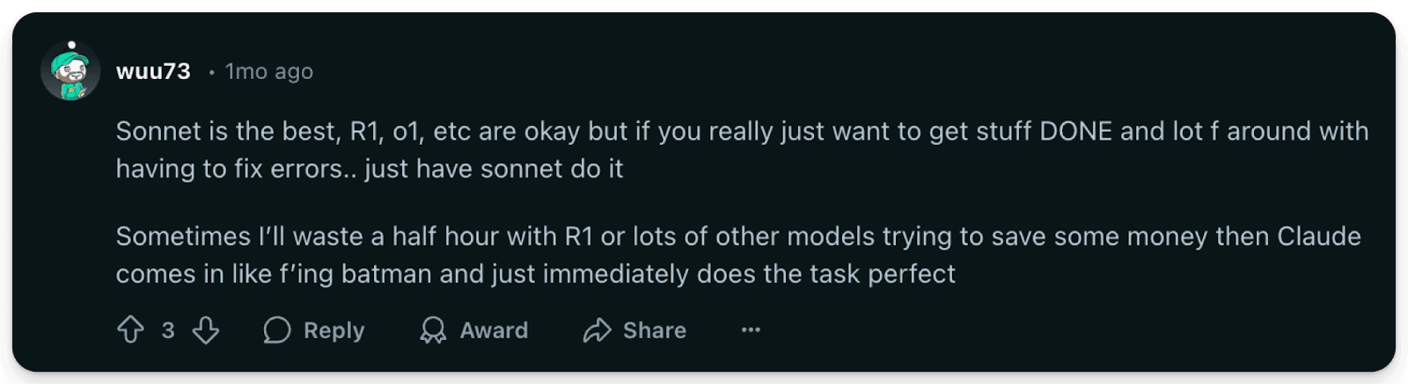Click the small dot above the avatar
1408x384 pixels.
coord(71,45)
